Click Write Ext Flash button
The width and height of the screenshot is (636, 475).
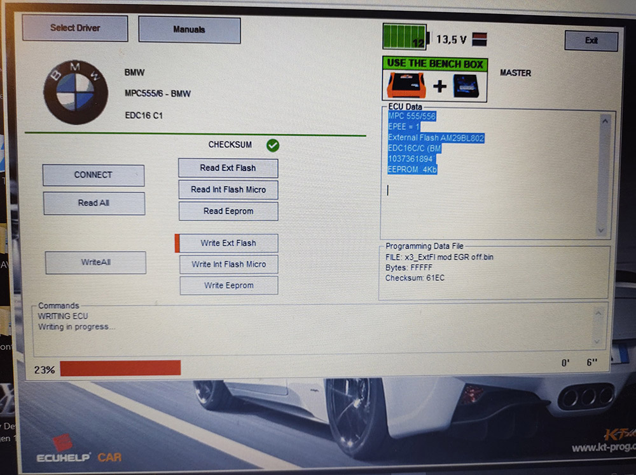click(228, 243)
